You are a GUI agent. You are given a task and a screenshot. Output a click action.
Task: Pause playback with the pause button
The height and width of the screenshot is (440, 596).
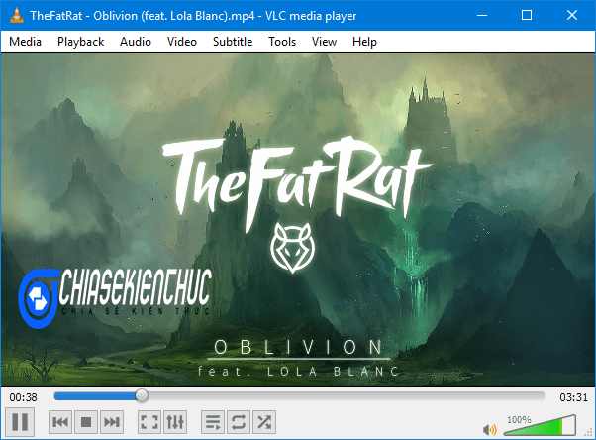coord(20,422)
